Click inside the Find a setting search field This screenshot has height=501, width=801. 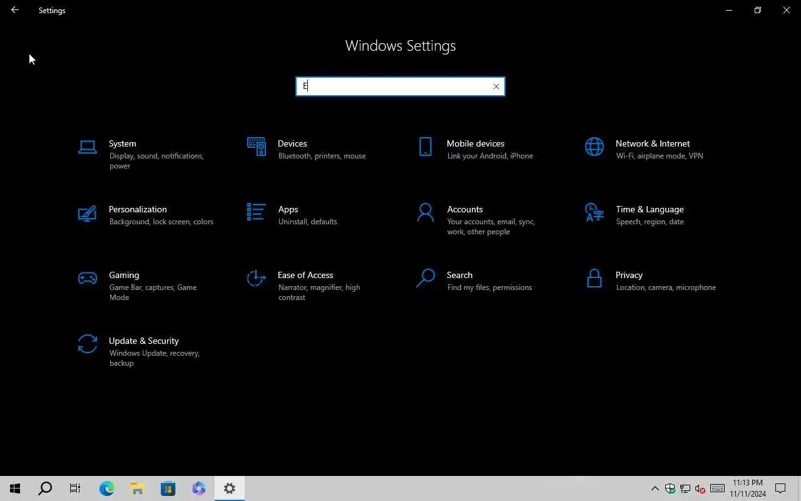[400, 86]
